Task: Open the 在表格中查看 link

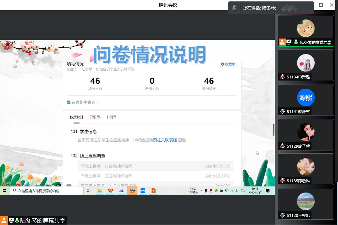Action: 83,102
